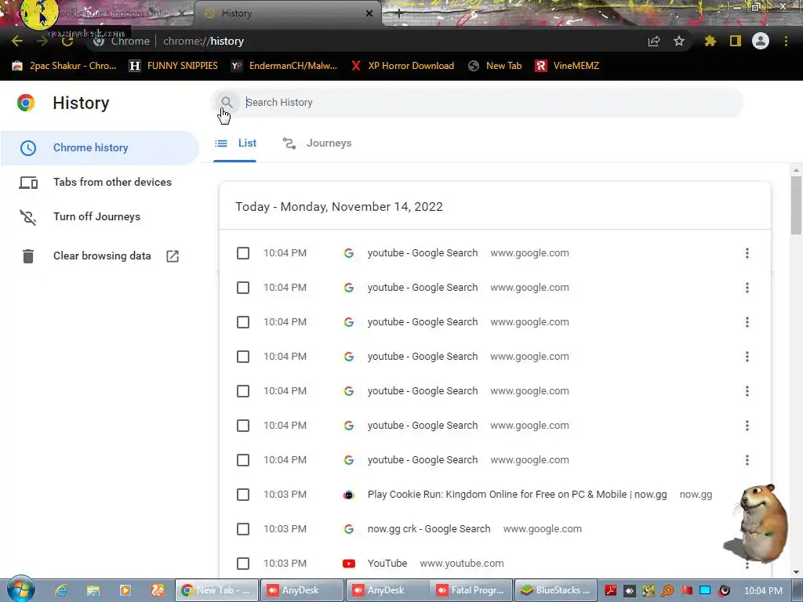Focus the Search History field
This screenshot has height=602, width=803.
click(x=476, y=103)
